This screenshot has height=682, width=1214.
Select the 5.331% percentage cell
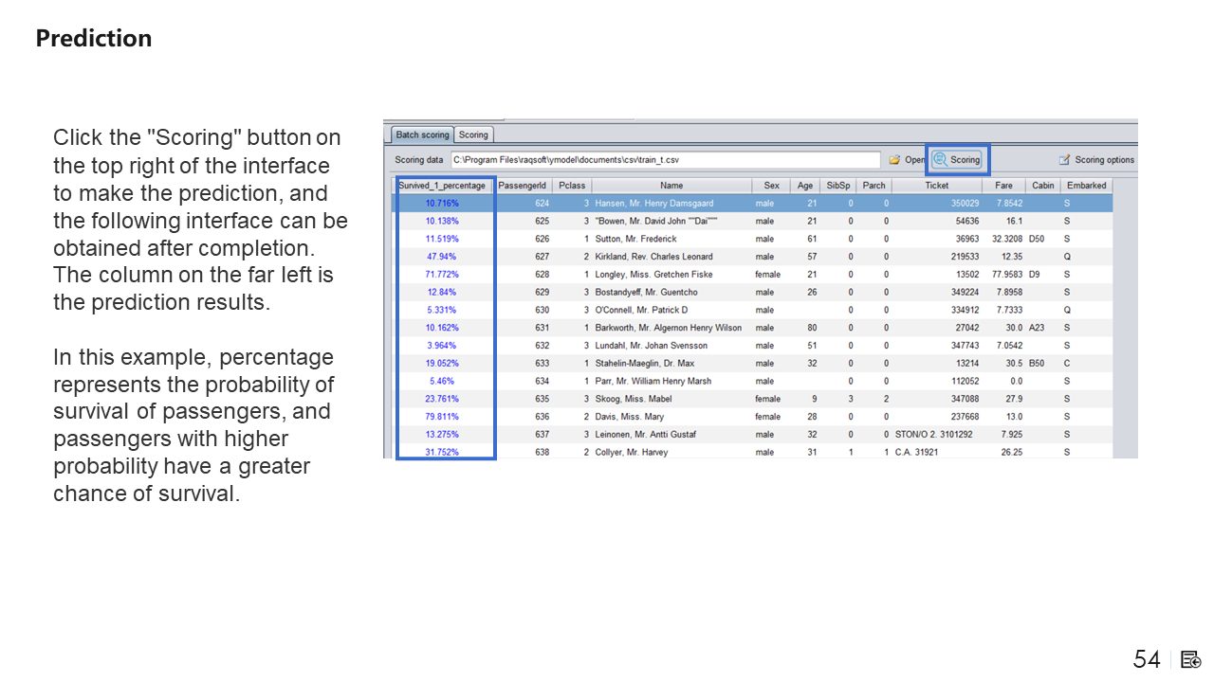(x=442, y=310)
